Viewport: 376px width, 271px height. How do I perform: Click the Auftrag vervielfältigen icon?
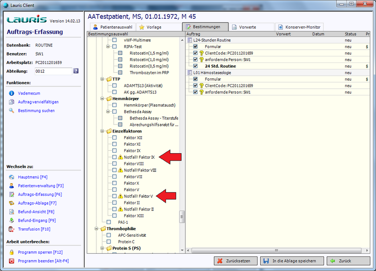(x=12, y=102)
